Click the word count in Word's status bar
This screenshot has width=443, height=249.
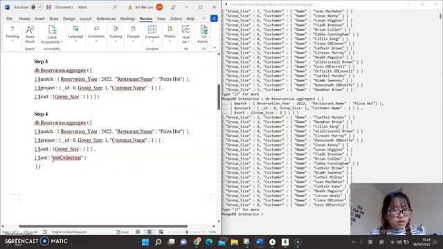pos(30,232)
